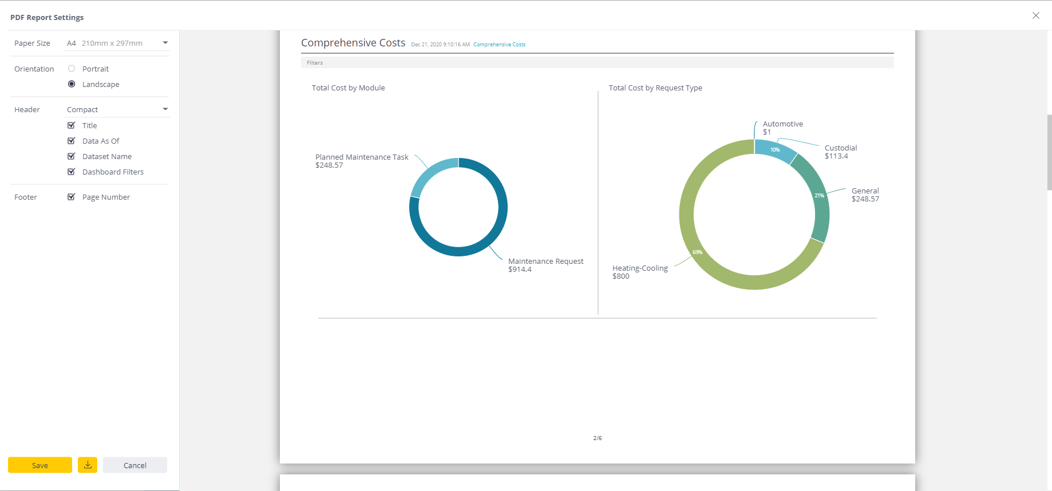The height and width of the screenshot is (491, 1052).
Task: Close the PDF Report Settings dialog
Action: point(1035,15)
